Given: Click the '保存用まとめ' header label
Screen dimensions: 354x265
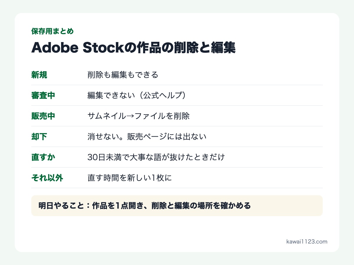Looking at the screenshot, I should (x=53, y=31).
